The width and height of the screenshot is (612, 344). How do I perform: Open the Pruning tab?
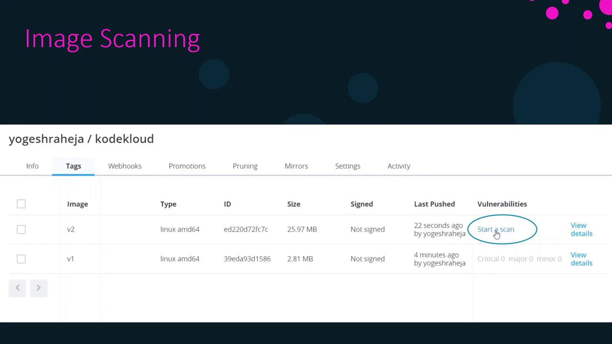(x=245, y=166)
